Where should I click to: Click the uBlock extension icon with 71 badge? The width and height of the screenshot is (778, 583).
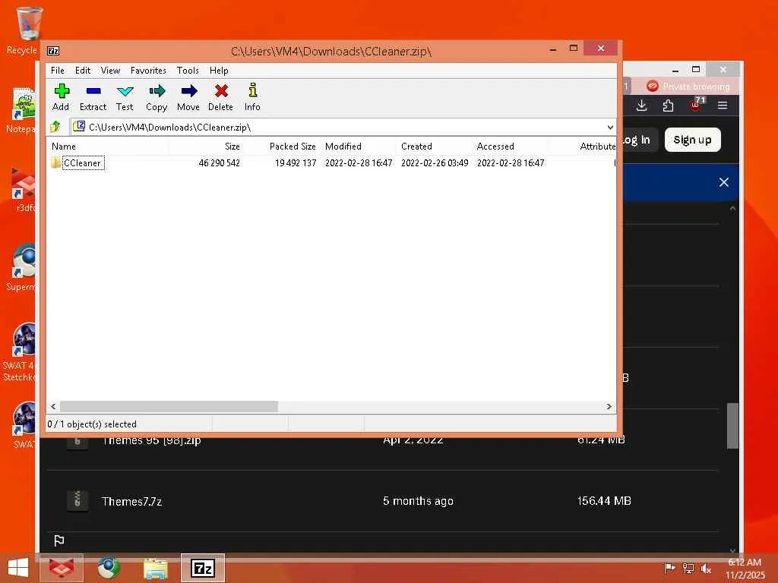click(696, 105)
